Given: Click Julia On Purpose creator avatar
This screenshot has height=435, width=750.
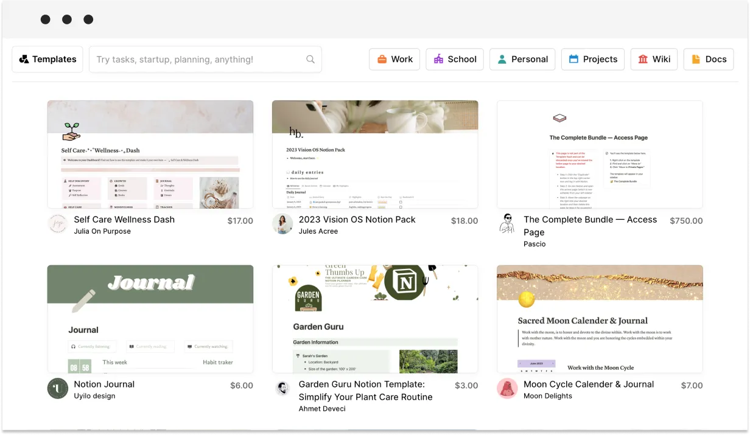Looking at the screenshot, I should [58, 223].
